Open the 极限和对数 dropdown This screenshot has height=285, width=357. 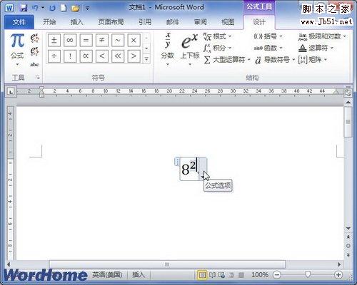[x=322, y=36]
